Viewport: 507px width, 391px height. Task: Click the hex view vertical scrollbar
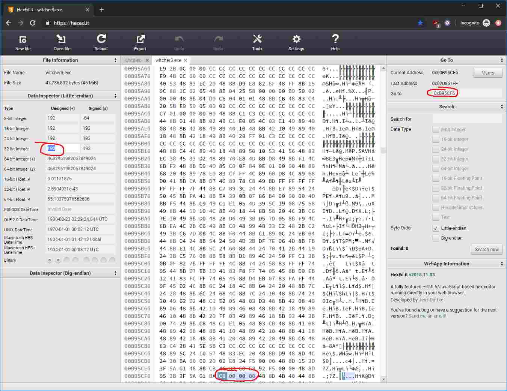383,224
